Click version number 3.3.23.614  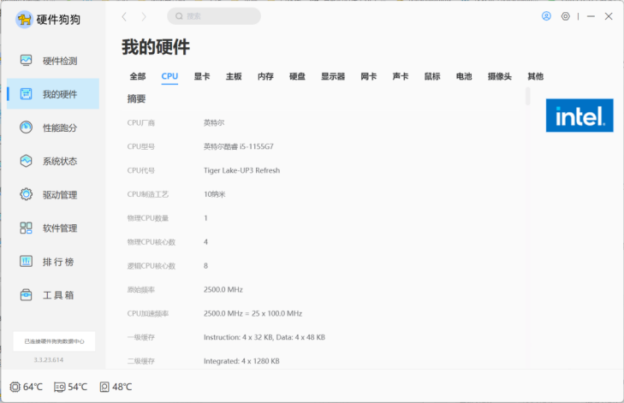49,359
